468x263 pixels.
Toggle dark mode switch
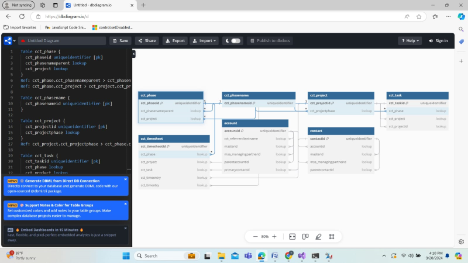click(235, 41)
